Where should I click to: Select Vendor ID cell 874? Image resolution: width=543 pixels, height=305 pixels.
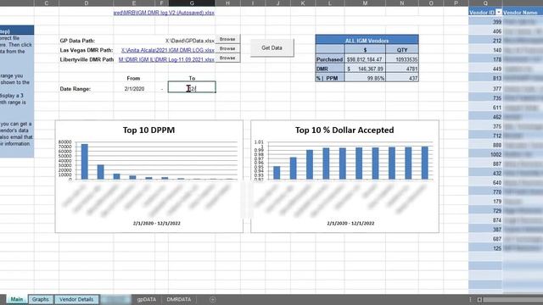(485, 220)
